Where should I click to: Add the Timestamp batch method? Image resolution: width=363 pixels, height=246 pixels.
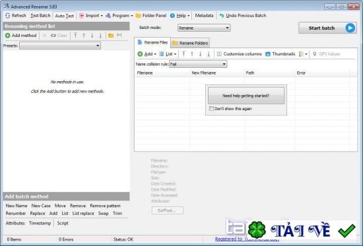coord(40,224)
